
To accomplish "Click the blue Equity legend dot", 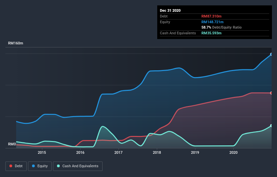I will pyautogui.click(x=33, y=166).
